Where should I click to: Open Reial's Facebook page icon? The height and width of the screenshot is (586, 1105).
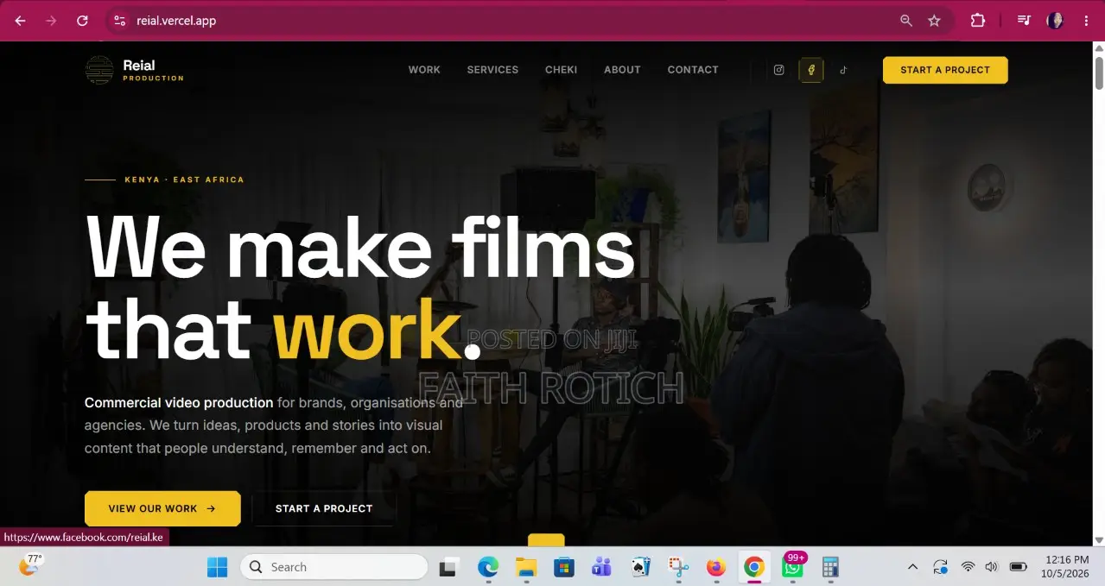(811, 70)
